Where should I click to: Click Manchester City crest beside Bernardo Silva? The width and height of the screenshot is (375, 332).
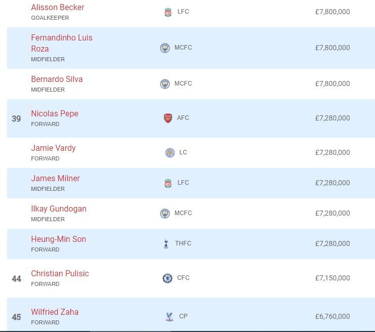(165, 84)
